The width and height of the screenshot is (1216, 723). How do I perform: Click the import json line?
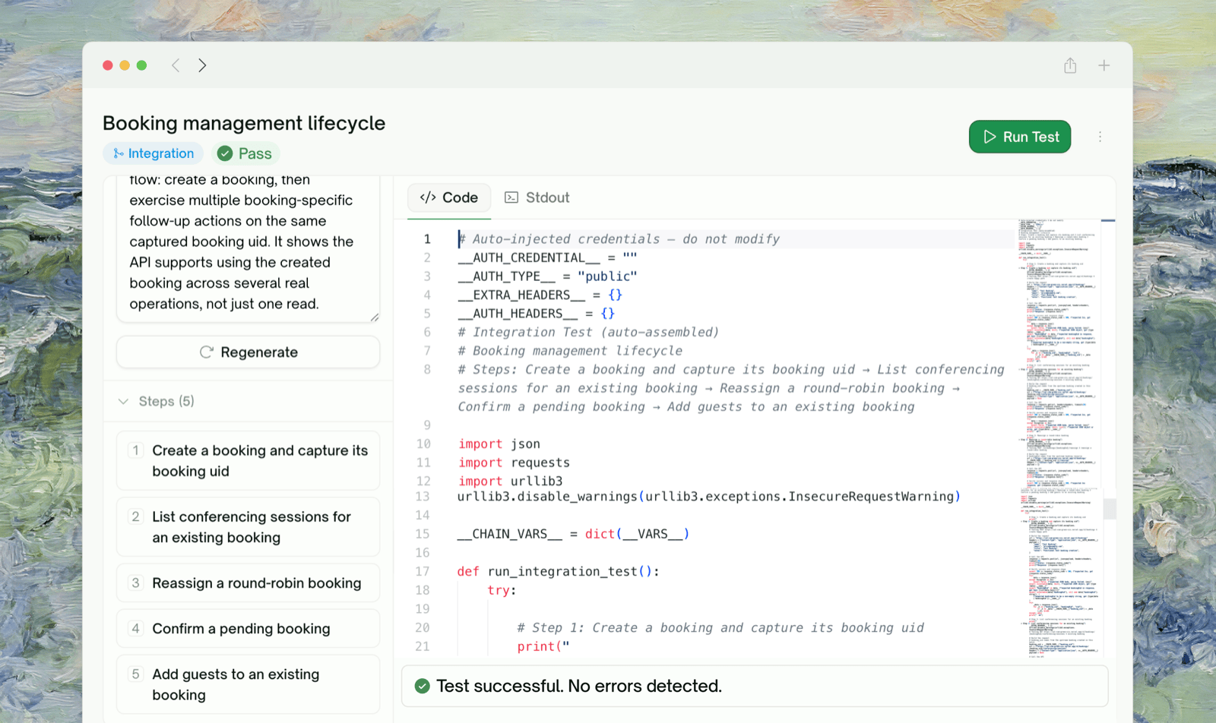(x=499, y=444)
